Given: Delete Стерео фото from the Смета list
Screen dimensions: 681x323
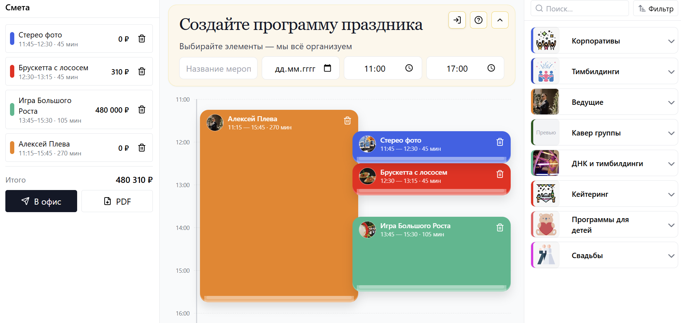Looking at the screenshot, I should pos(142,39).
